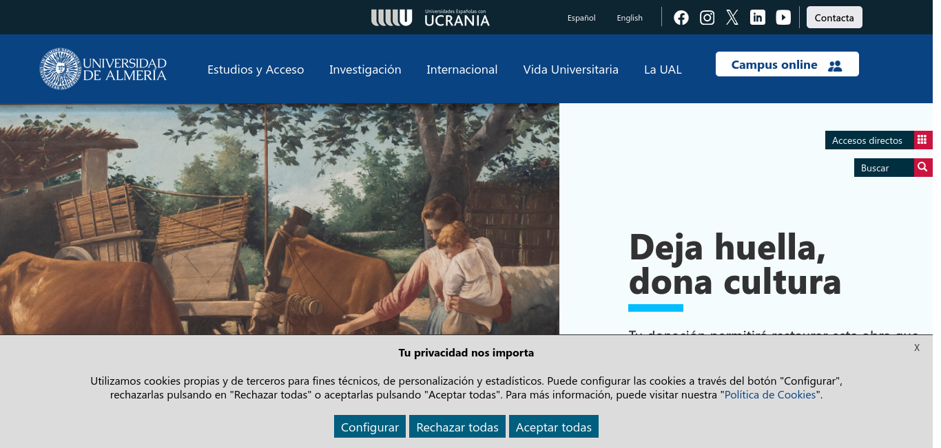
Task: Accept all cookies with Aceptar todas
Action: click(x=554, y=427)
